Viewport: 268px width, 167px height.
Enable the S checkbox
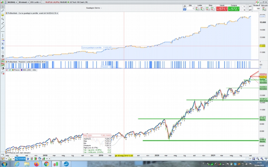click(x=242, y=10)
